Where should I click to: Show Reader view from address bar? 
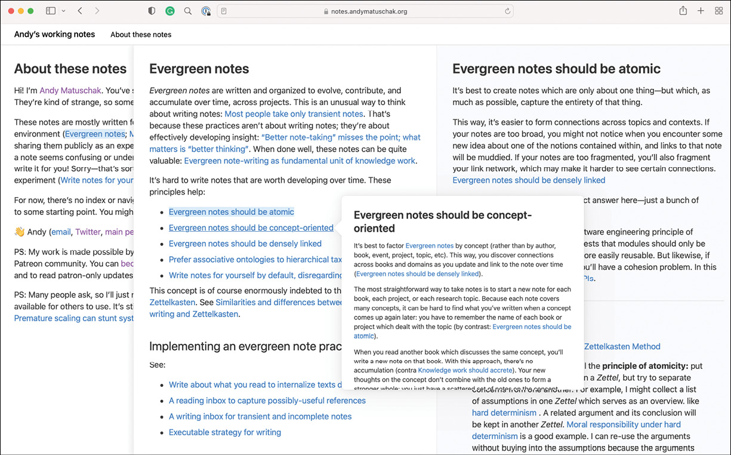(224, 11)
